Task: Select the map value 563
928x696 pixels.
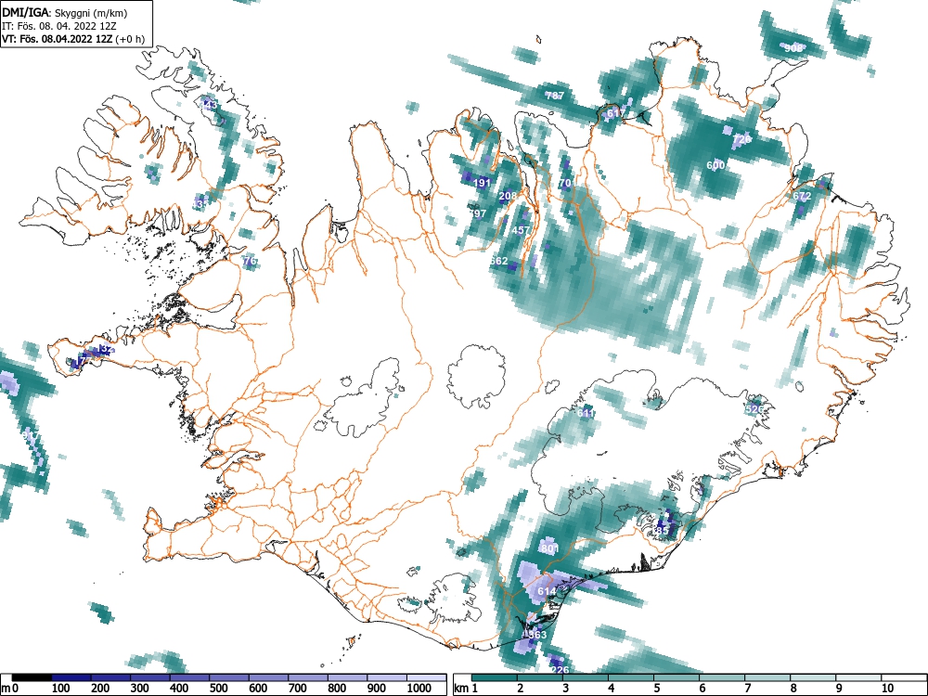Action: pyautogui.click(x=537, y=635)
